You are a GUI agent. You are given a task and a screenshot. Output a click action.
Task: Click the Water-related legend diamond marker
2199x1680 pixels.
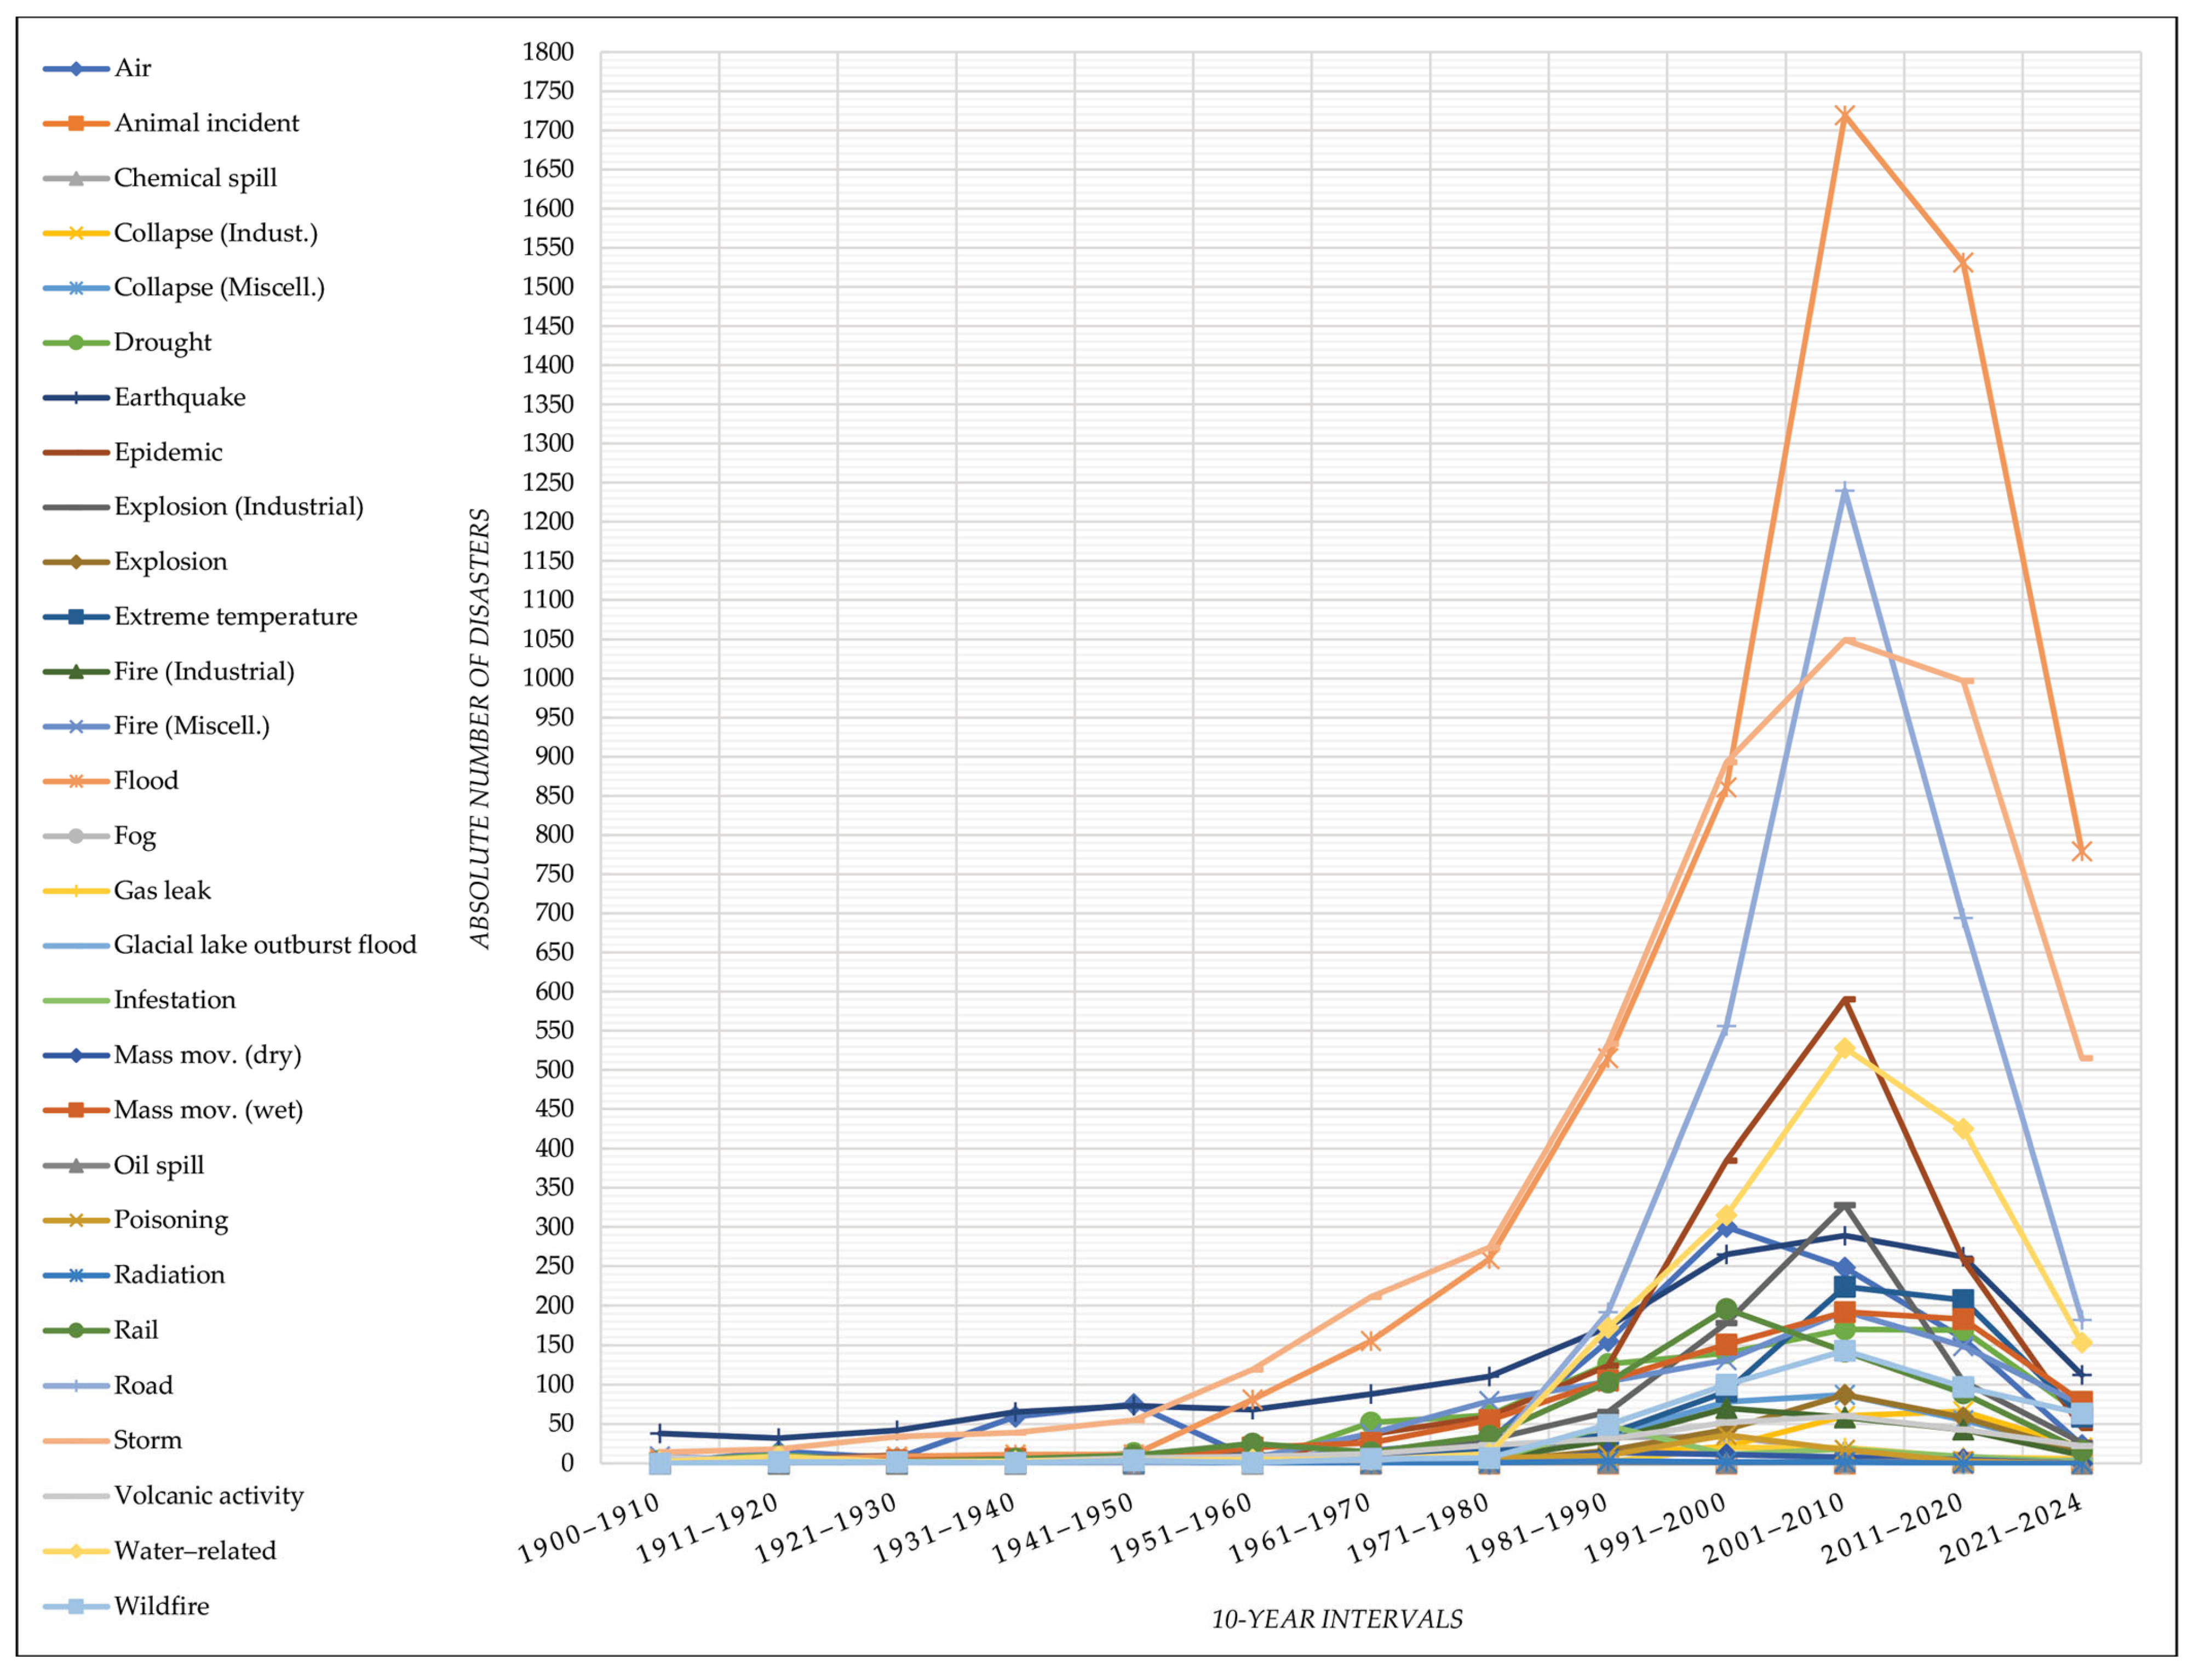(76, 1552)
